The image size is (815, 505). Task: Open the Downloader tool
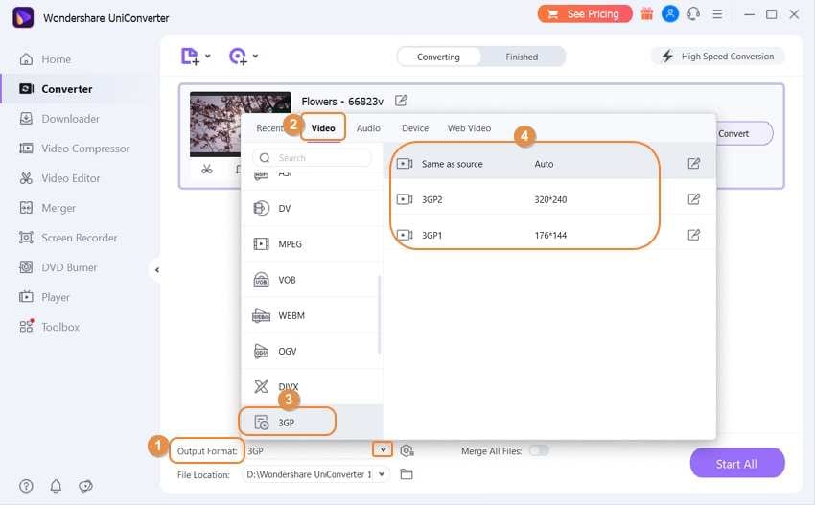(x=59, y=119)
